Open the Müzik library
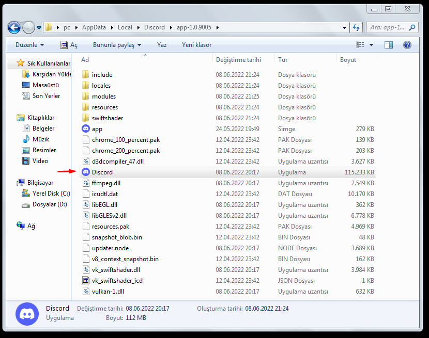Viewport: 429px width, 338px height. tap(36, 139)
